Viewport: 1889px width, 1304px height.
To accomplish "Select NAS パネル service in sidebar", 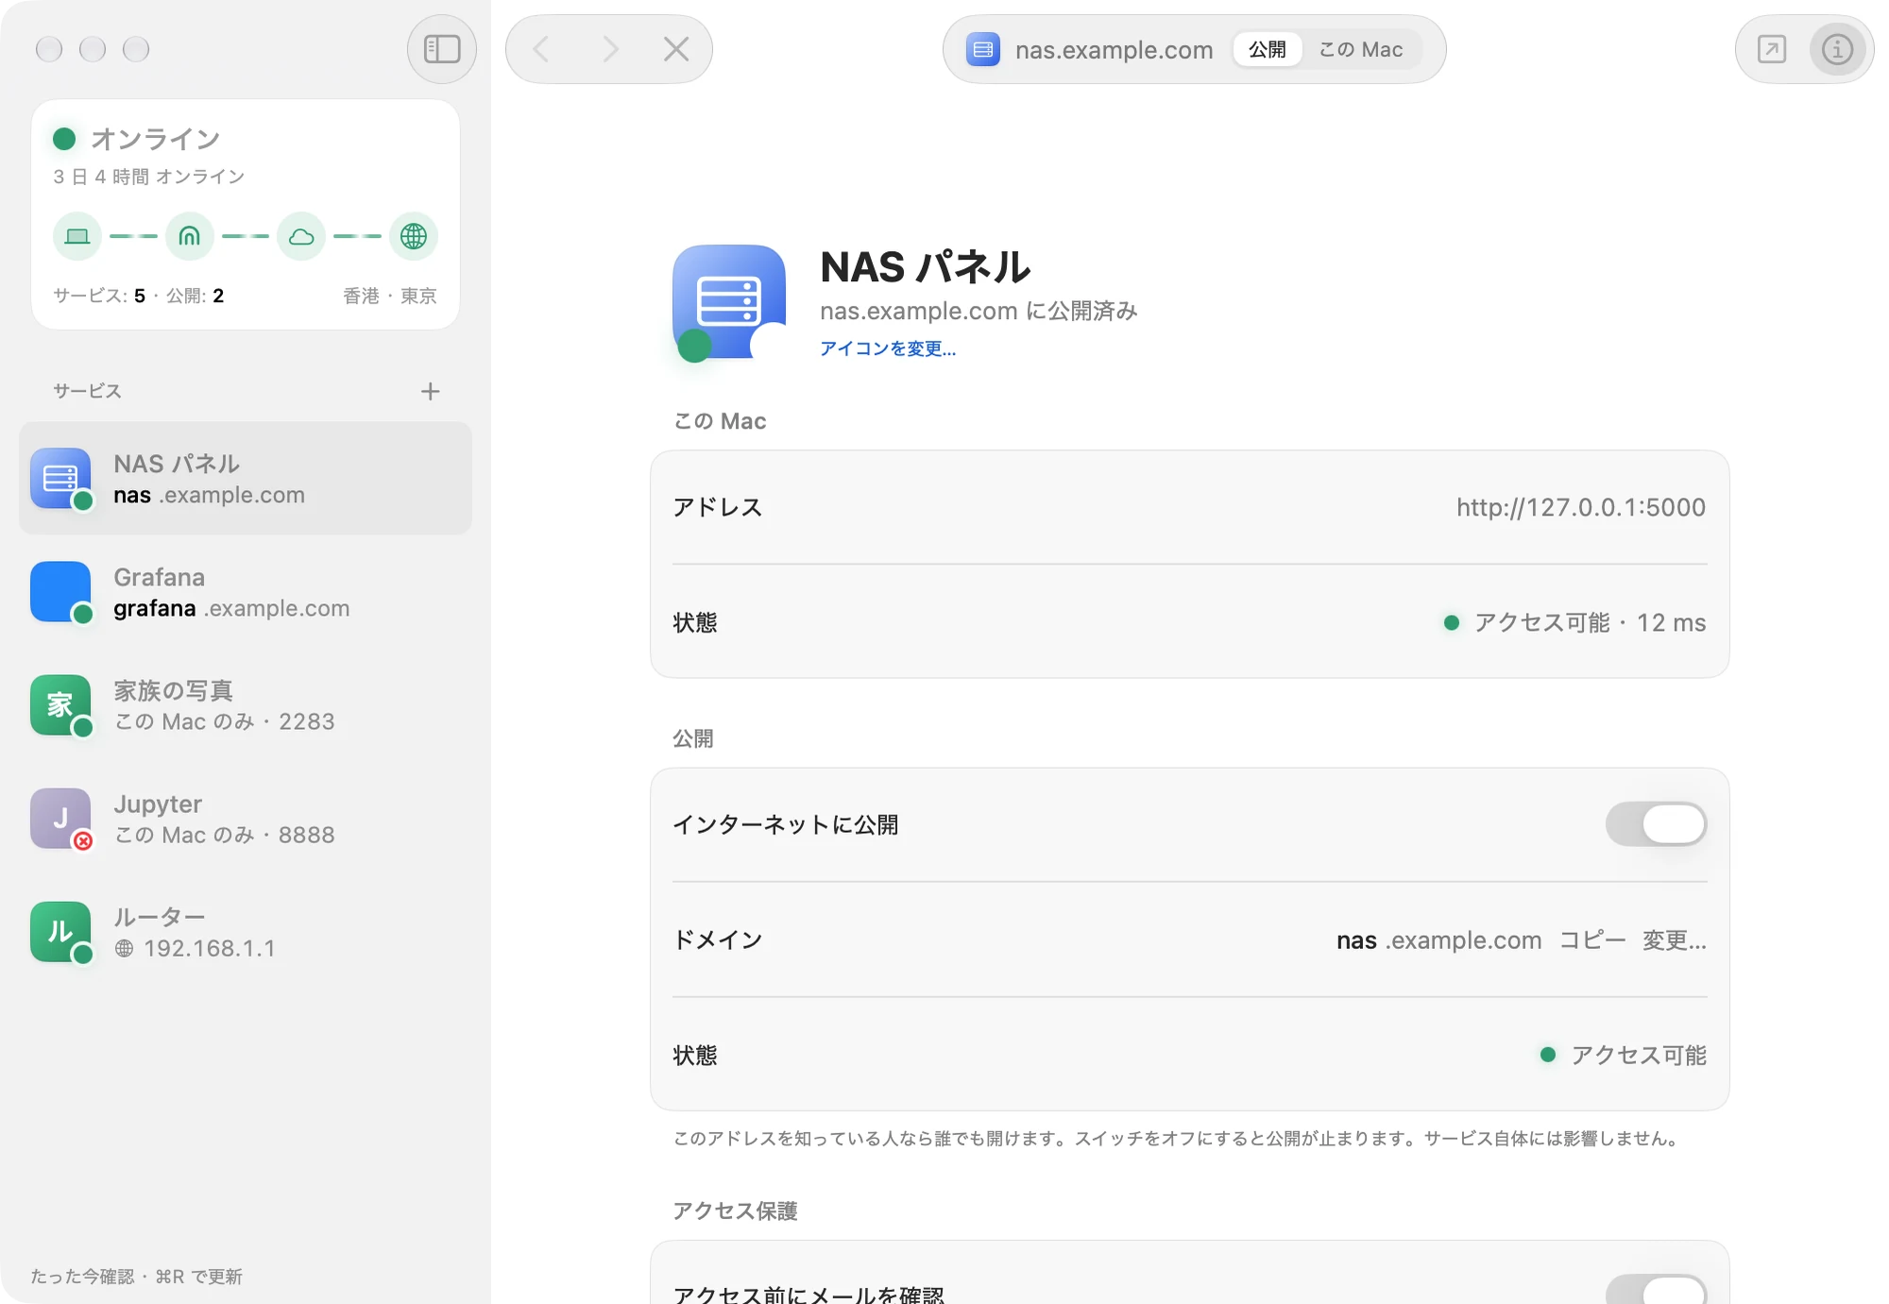I will [x=246, y=479].
